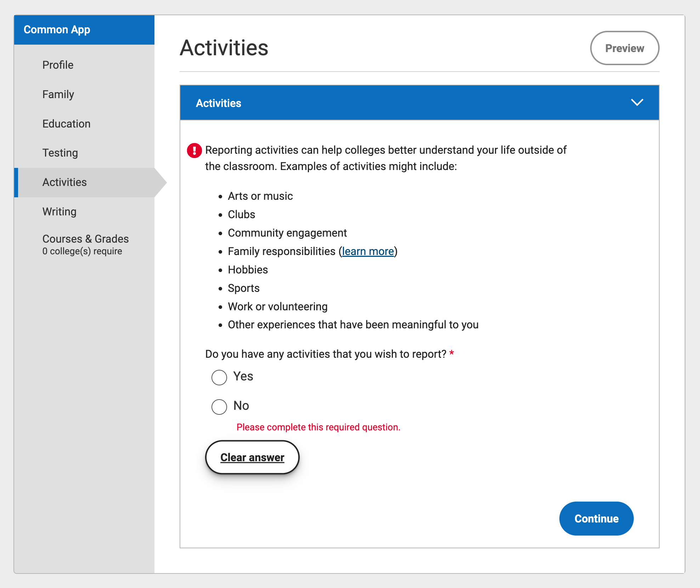Click the Education sidebar navigation icon
The width and height of the screenshot is (700, 588).
click(x=65, y=123)
